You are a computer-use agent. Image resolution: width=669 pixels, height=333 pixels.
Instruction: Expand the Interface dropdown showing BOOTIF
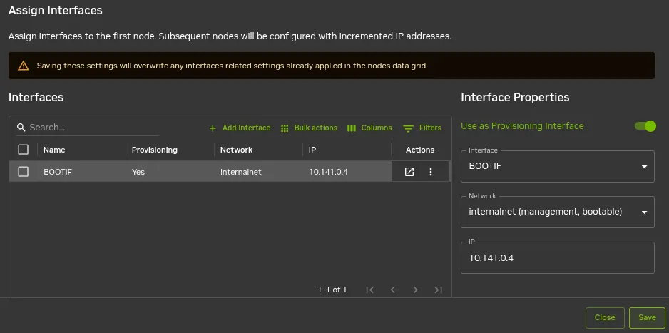click(558, 166)
